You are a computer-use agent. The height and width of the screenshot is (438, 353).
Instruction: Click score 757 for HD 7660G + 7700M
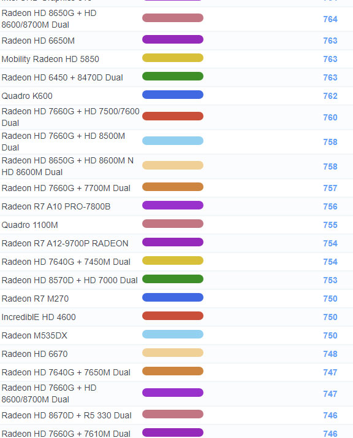pos(330,188)
